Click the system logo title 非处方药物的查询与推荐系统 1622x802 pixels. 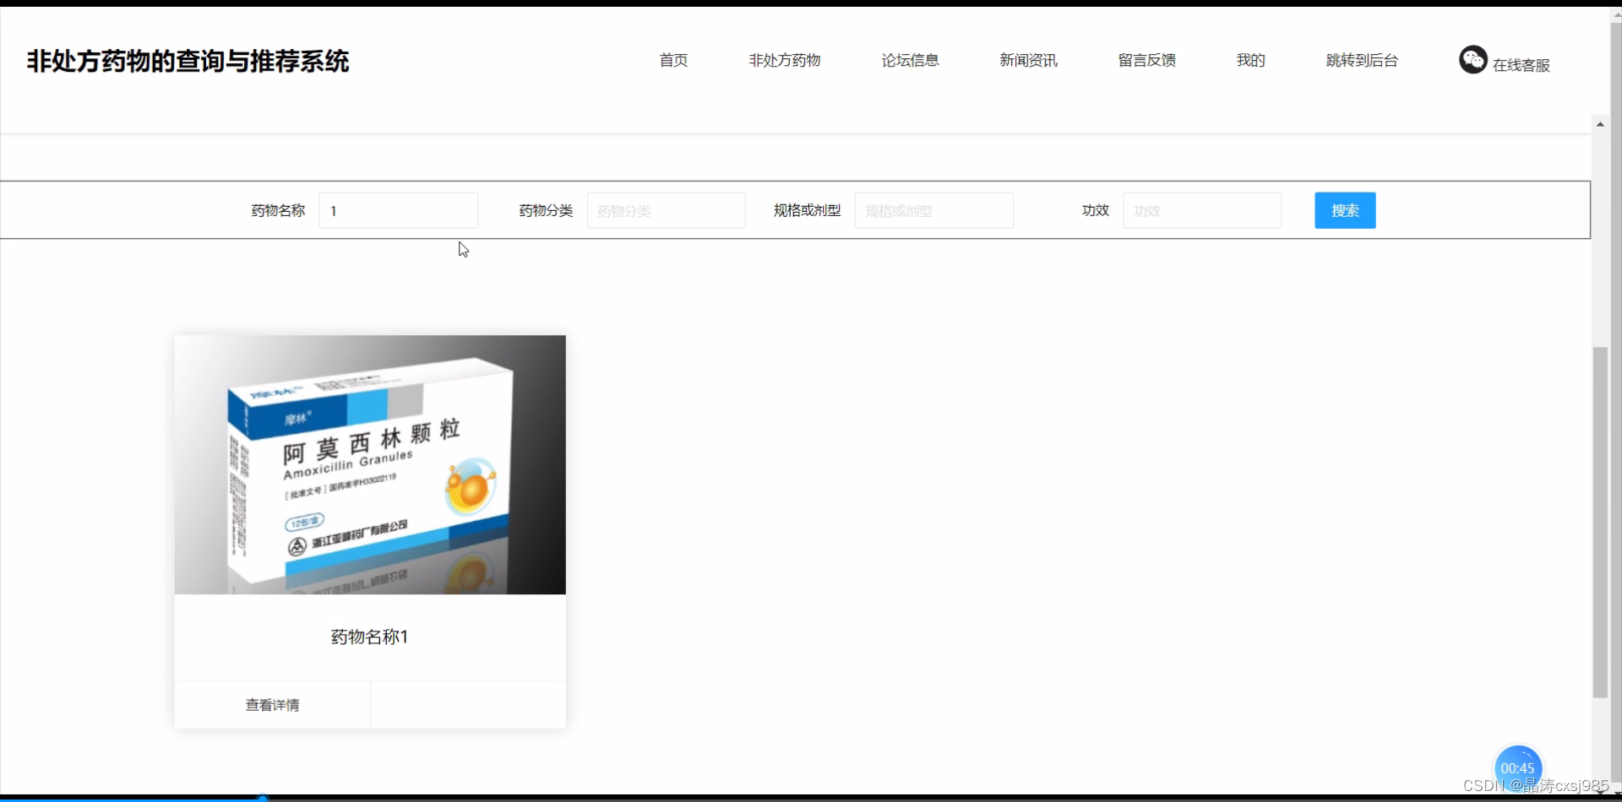[187, 61]
